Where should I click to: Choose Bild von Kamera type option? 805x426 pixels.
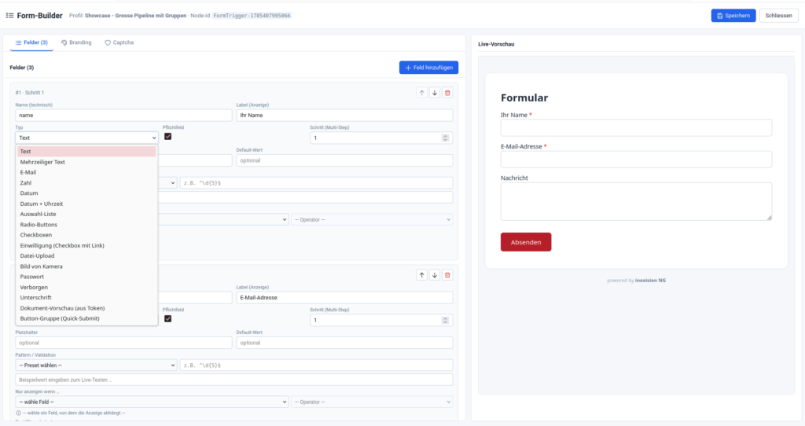(x=86, y=266)
